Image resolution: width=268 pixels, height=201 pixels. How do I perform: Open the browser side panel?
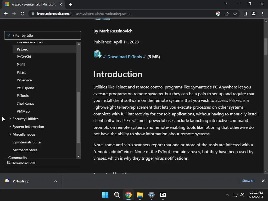[x=245, y=14]
